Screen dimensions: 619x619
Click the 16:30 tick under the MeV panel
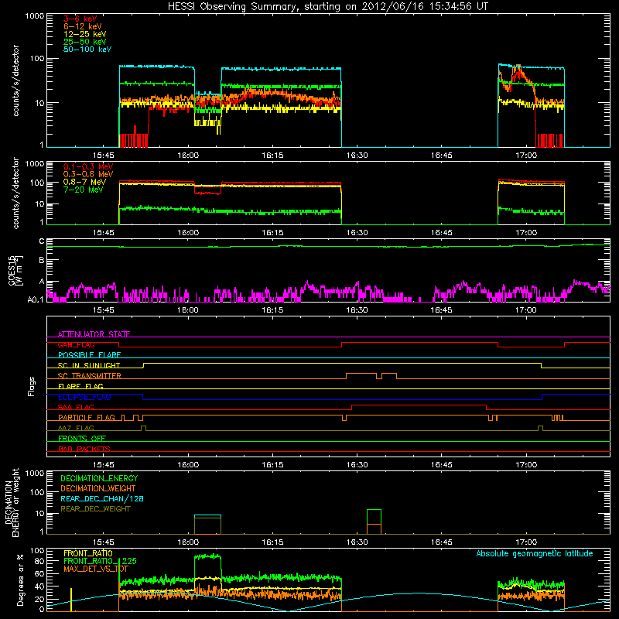(357, 233)
